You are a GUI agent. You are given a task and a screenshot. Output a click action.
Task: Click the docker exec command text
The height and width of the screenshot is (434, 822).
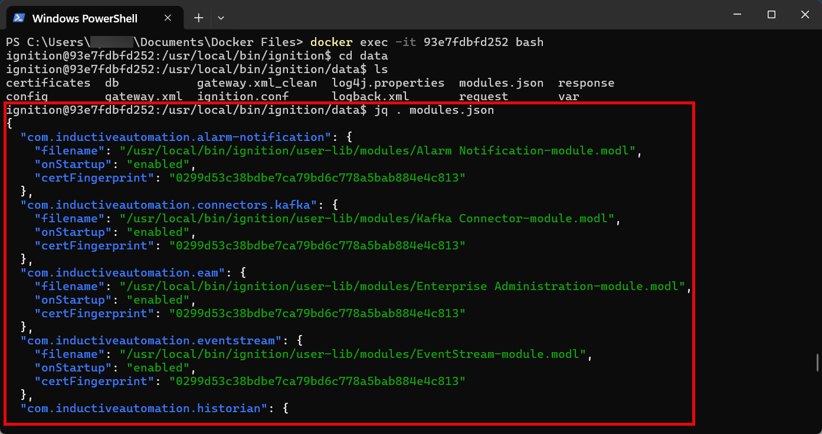(x=427, y=42)
